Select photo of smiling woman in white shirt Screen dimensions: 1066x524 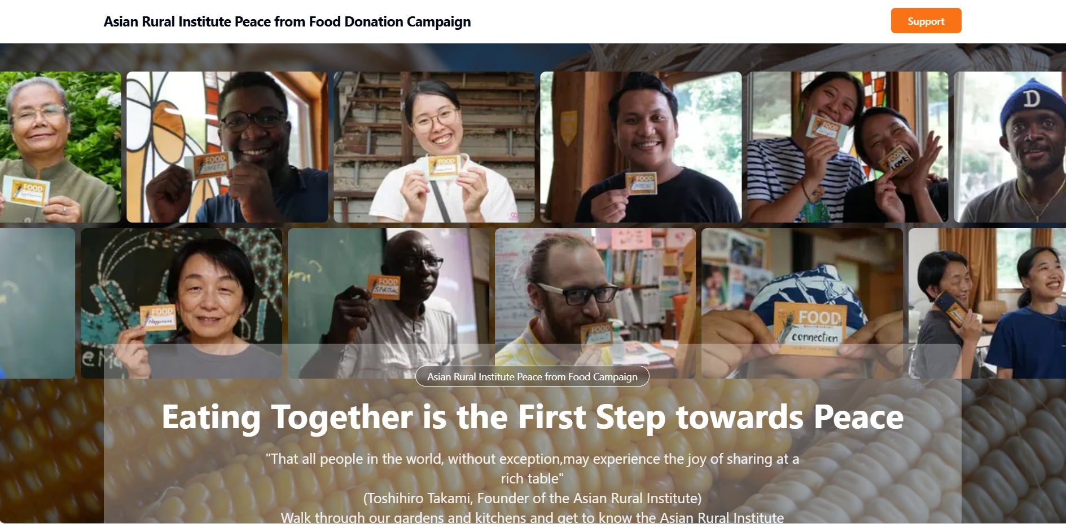click(434, 147)
